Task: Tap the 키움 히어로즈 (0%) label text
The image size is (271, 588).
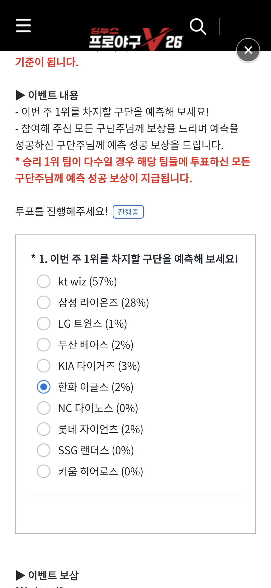Action: [x=101, y=471]
